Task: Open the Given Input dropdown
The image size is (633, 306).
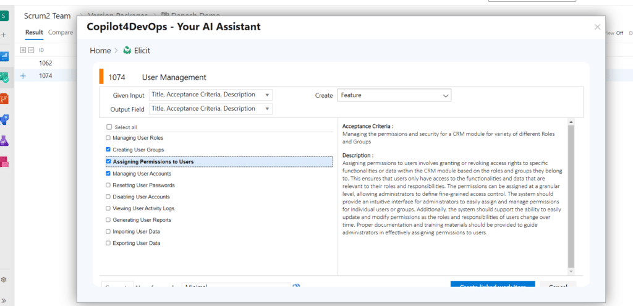Action: (211, 95)
